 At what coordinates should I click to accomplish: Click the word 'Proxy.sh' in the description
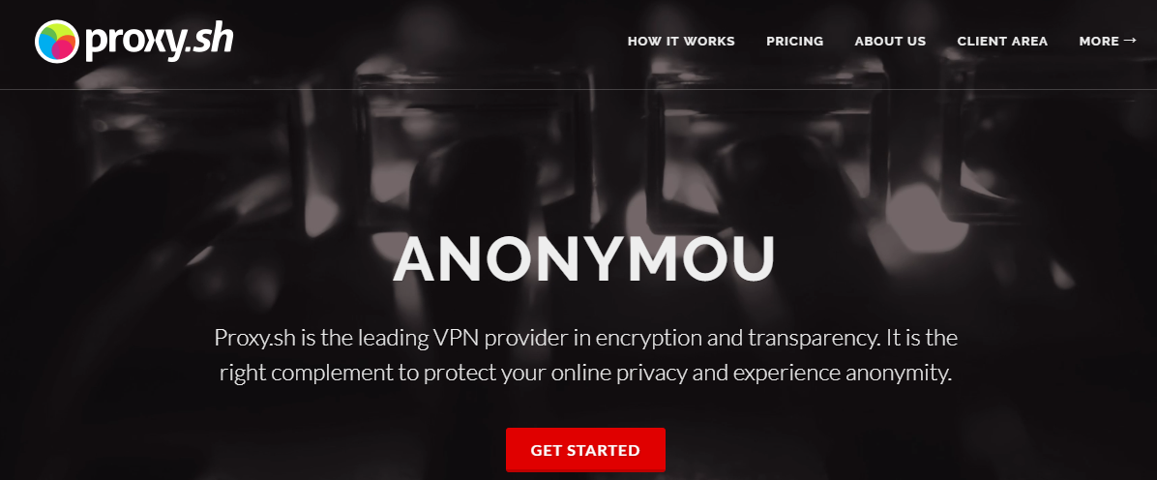click(249, 339)
